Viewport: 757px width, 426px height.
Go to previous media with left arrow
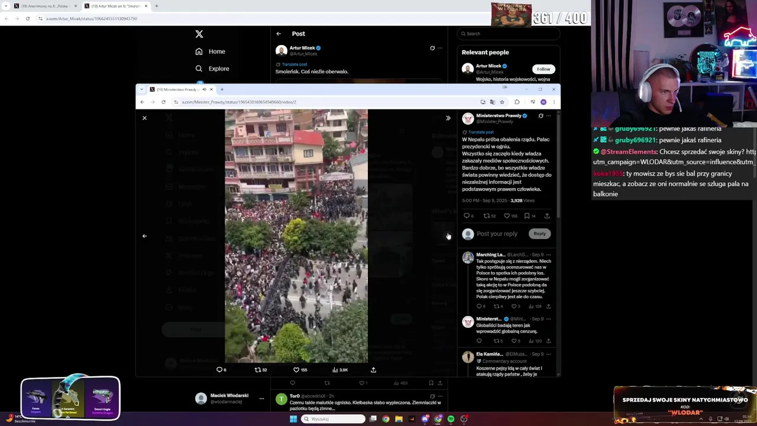(x=144, y=236)
